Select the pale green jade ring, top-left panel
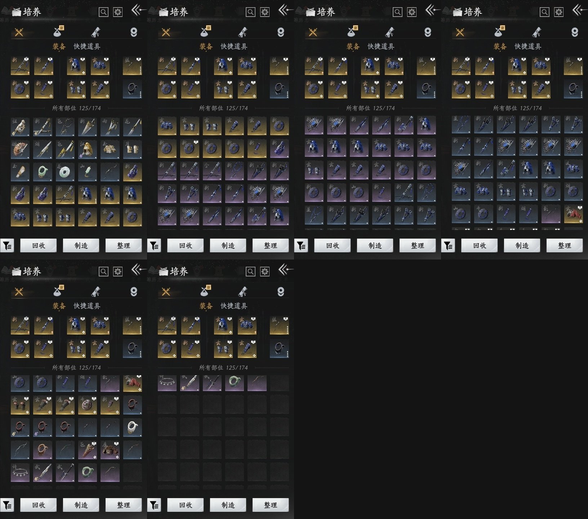This screenshot has width=588, height=519. (x=43, y=172)
